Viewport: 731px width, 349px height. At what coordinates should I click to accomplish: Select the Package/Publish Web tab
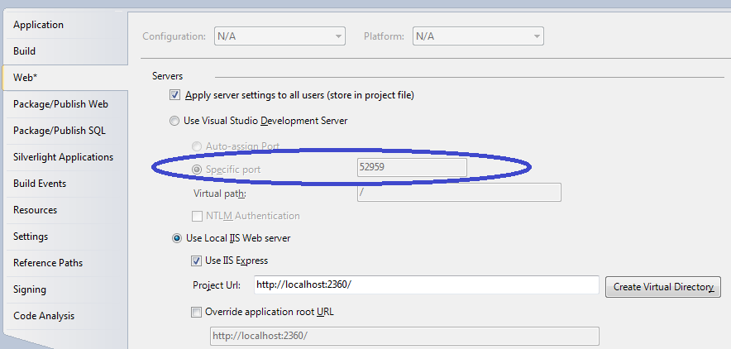[x=60, y=104]
